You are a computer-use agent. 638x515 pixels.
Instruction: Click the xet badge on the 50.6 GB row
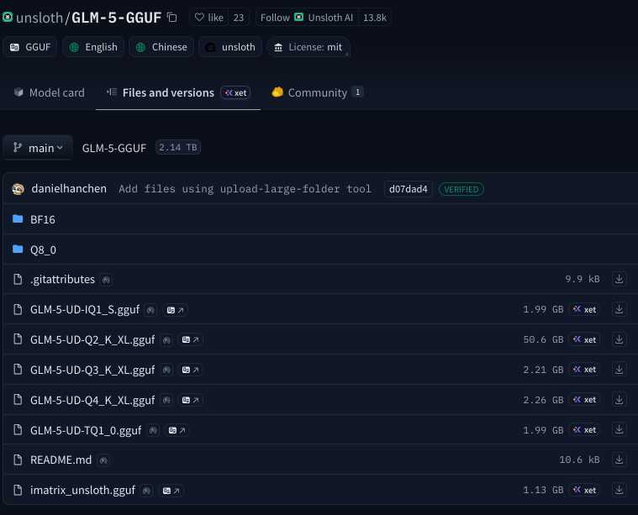pyautogui.click(x=584, y=339)
